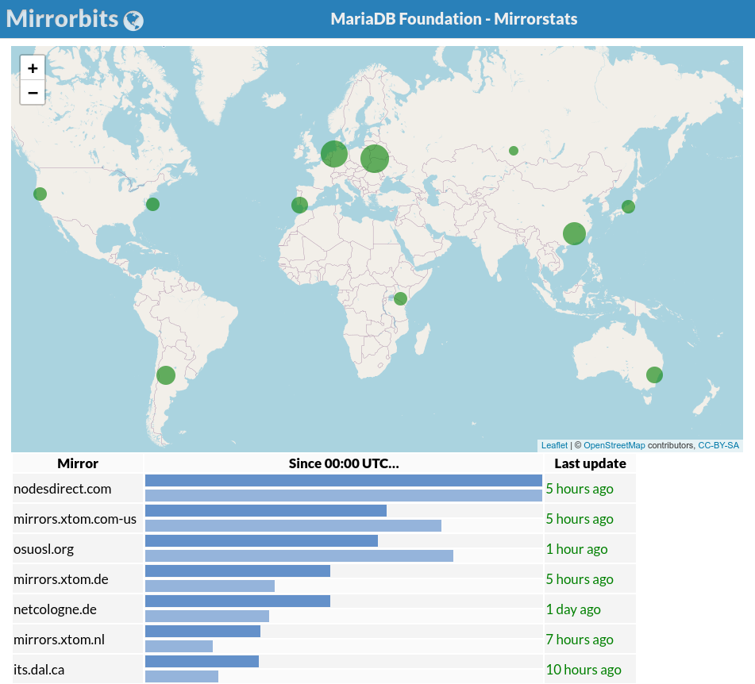
Task: Select the large marker over Ukraine area
Action: [x=375, y=159]
